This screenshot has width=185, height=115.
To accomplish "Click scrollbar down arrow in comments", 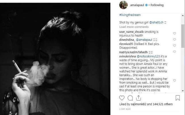I will [x=183, y=91].
